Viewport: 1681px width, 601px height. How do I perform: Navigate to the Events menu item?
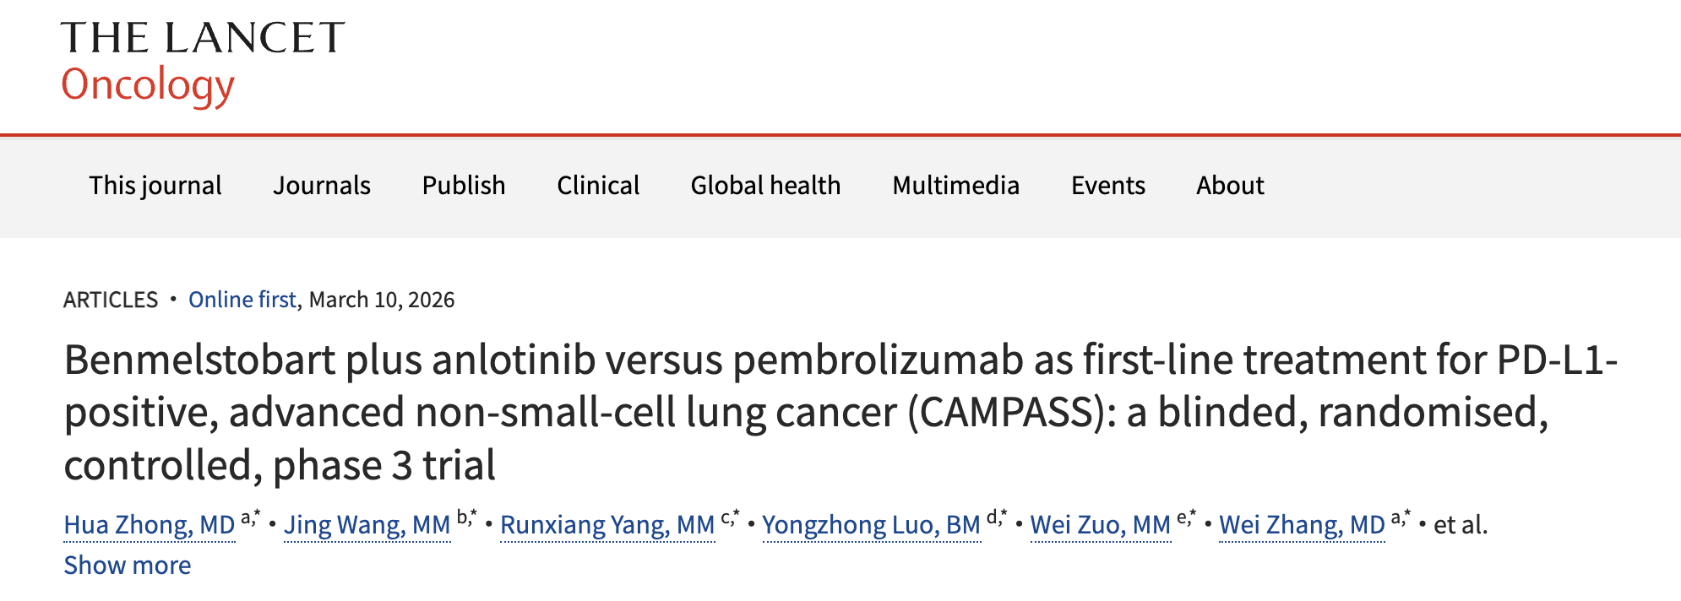tap(1107, 186)
